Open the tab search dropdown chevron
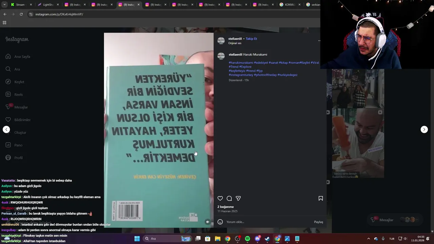434x244 pixels. tap(4, 5)
